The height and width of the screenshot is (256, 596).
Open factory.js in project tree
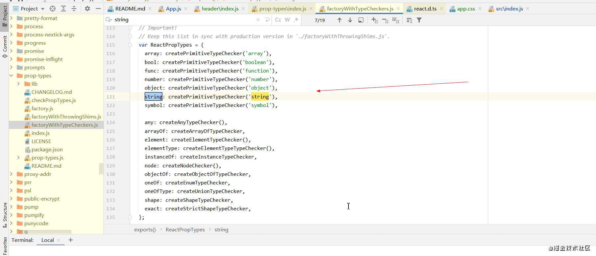coord(42,108)
